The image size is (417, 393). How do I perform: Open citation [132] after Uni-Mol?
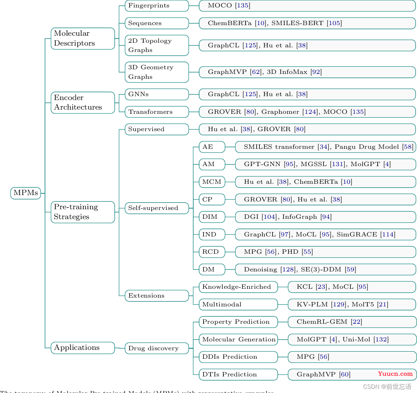point(381,339)
